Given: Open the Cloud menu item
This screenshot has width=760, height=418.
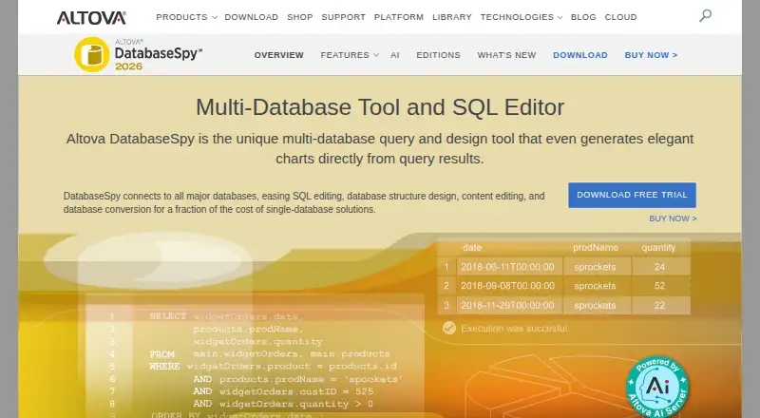Looking at the screenshot, I should click(621, 17).
